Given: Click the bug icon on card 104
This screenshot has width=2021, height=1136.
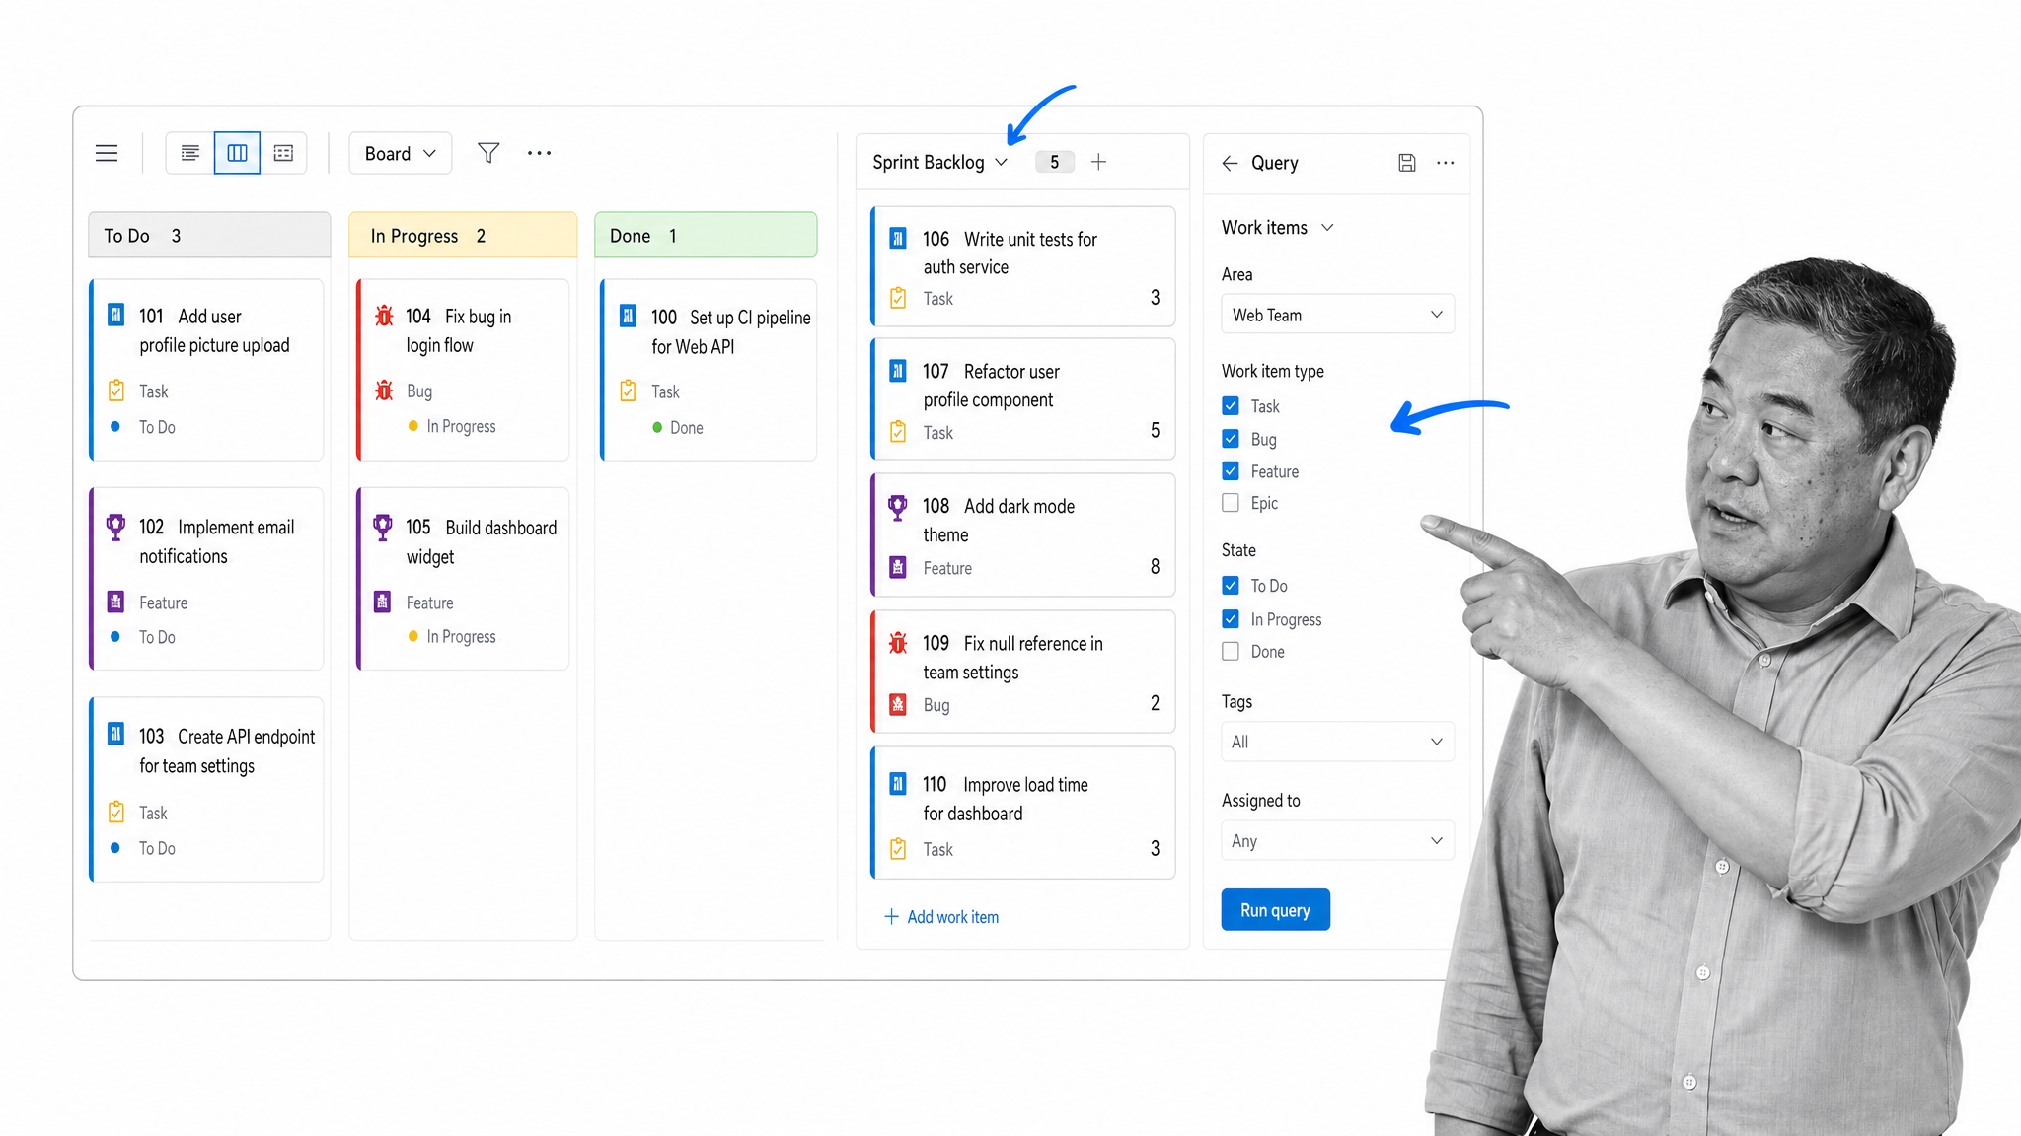Looking at the screenshot, I should [384, 316].
